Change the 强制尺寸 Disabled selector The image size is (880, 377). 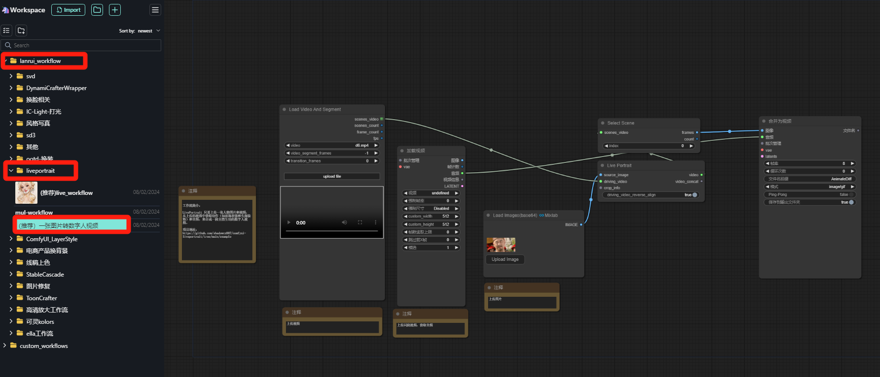click(x=431, y=209)
